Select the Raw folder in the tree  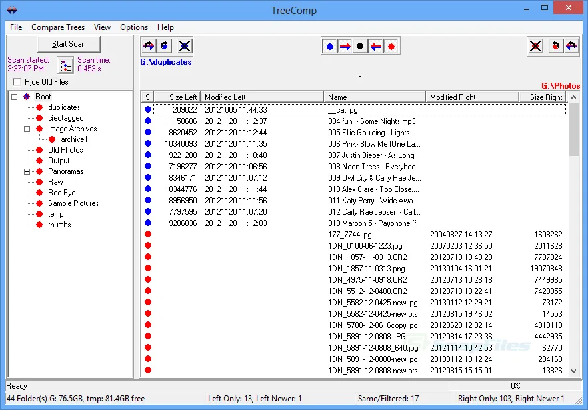[55, 182]
